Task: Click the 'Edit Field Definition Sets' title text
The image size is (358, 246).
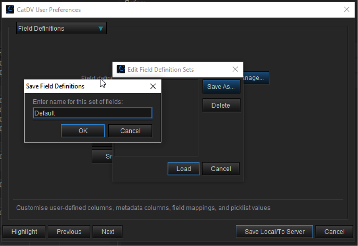Action: tap(160, 69)
